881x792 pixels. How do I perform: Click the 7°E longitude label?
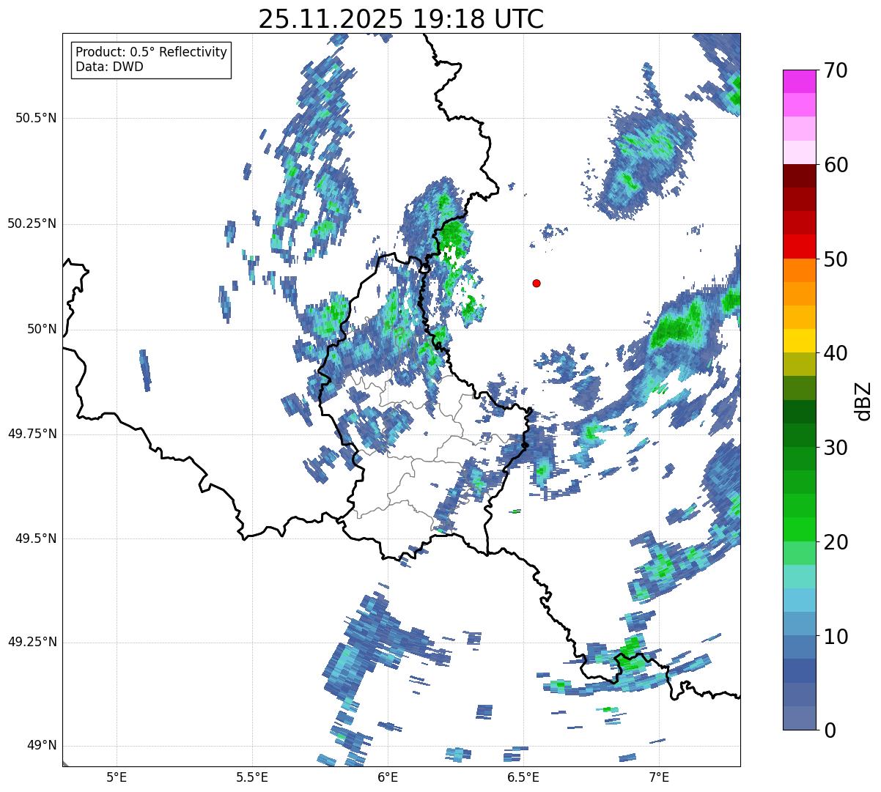coord(659,777)
